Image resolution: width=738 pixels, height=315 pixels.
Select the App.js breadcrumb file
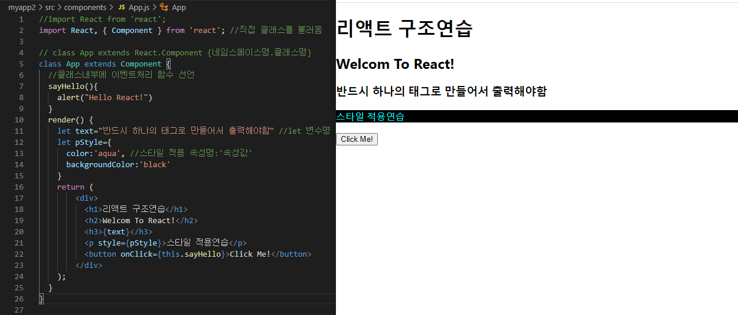(139, 7)
